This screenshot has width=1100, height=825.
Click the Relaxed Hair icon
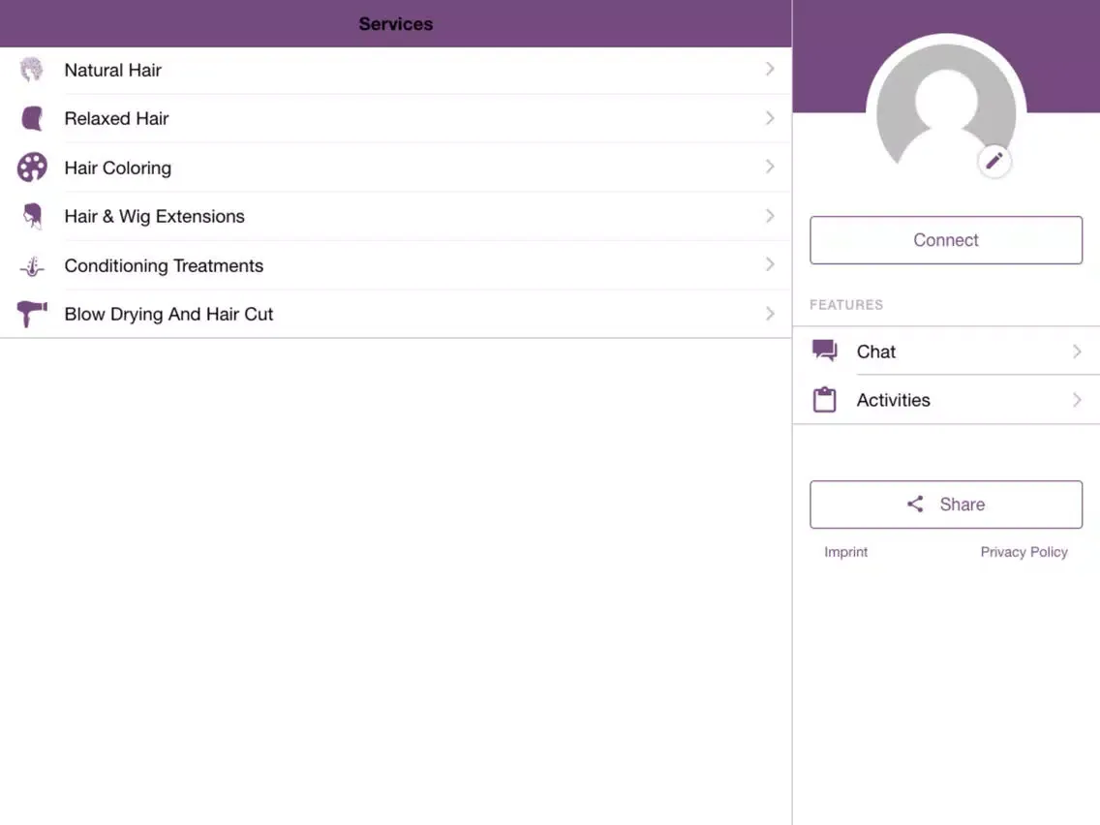point(32,118)
